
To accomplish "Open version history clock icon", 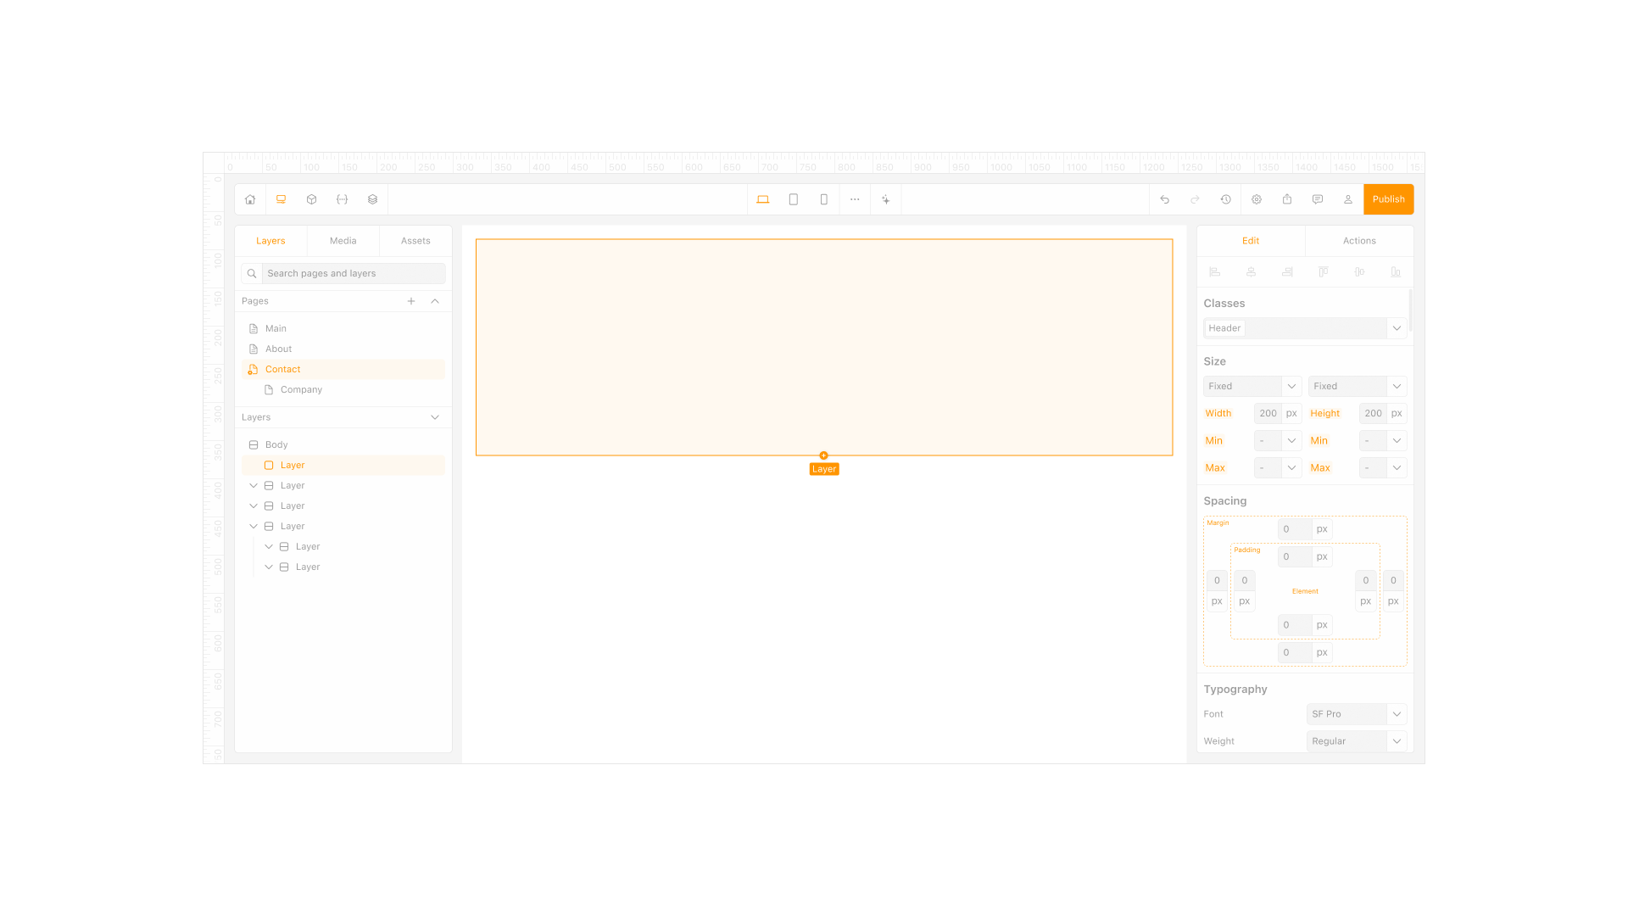I will 1226,199.
